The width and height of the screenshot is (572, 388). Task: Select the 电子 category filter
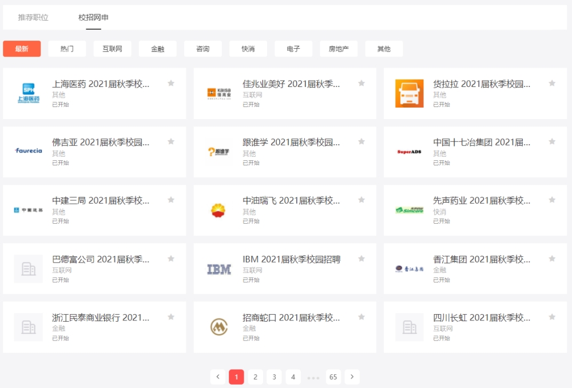293,49
